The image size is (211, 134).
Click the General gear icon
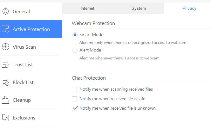pos(6,11)
